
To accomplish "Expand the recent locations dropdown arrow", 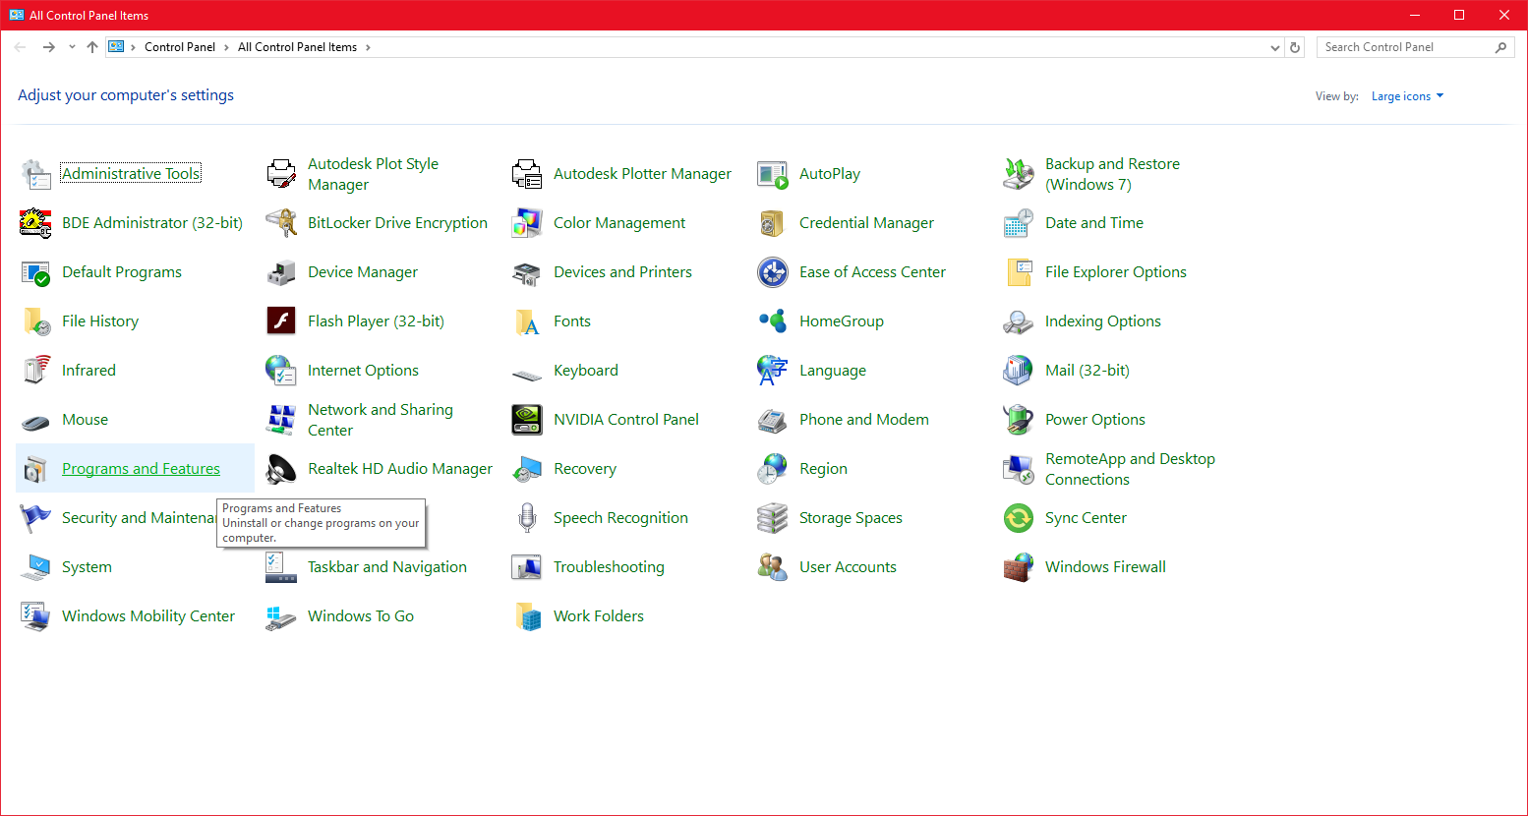I will (72, 47).
